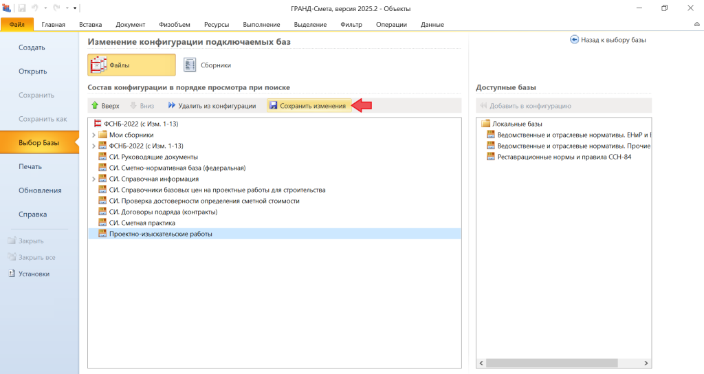This screenshot has height=374, width=704.
Task: Open the Главная ribbon tab
Action: tap(53, 25)
